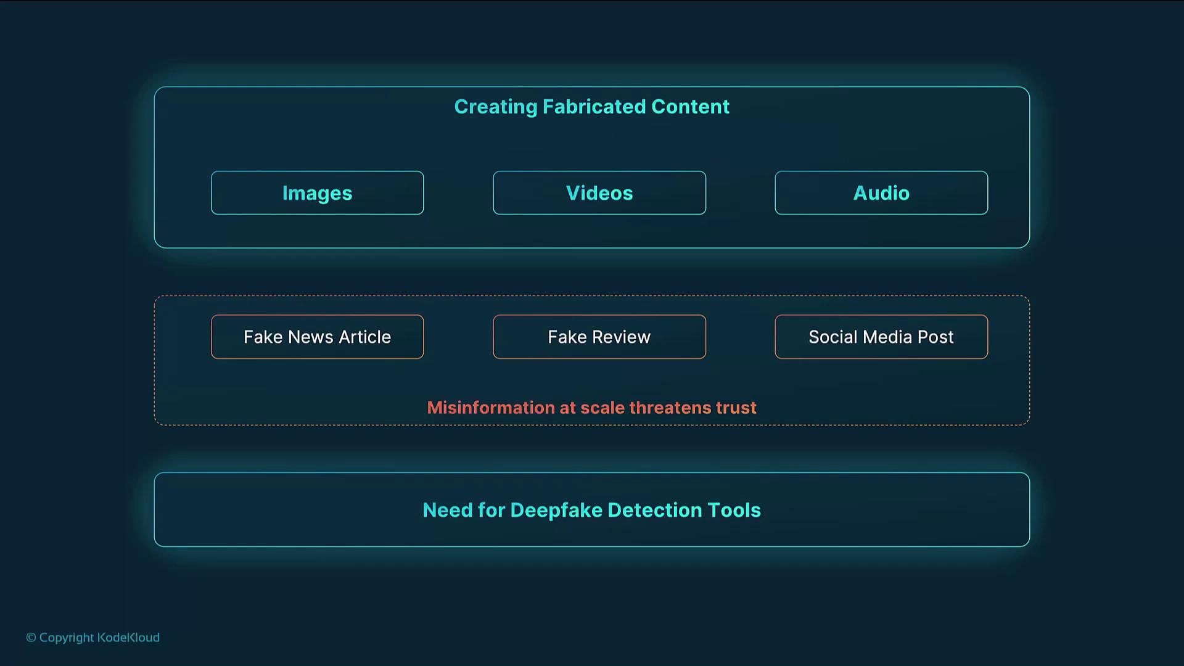This screenshot has height=666, width=1184.
Task: Click the word Misinformation in red text
Action: click(x=491, y=408)
